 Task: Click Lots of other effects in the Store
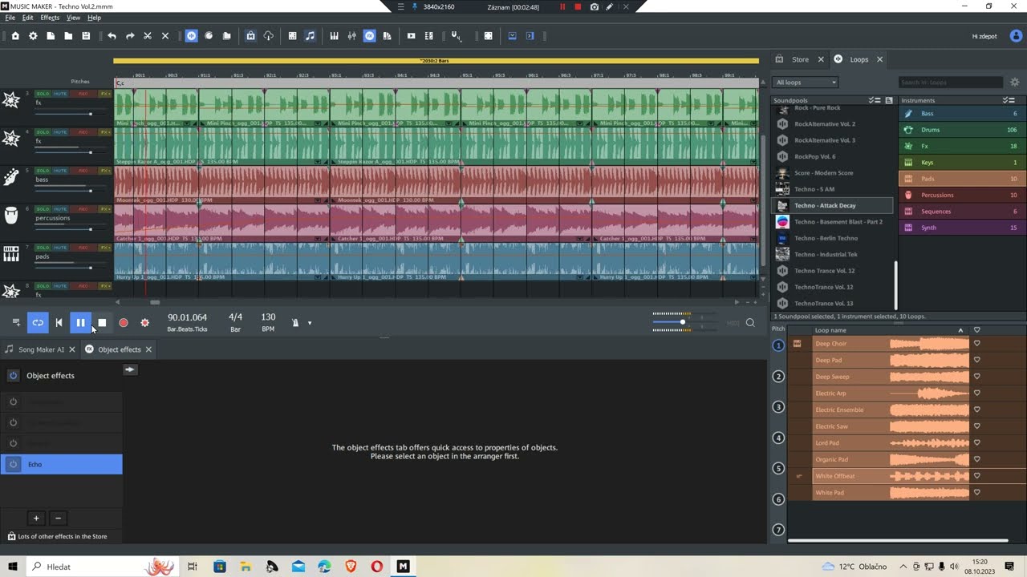point(57,536)
